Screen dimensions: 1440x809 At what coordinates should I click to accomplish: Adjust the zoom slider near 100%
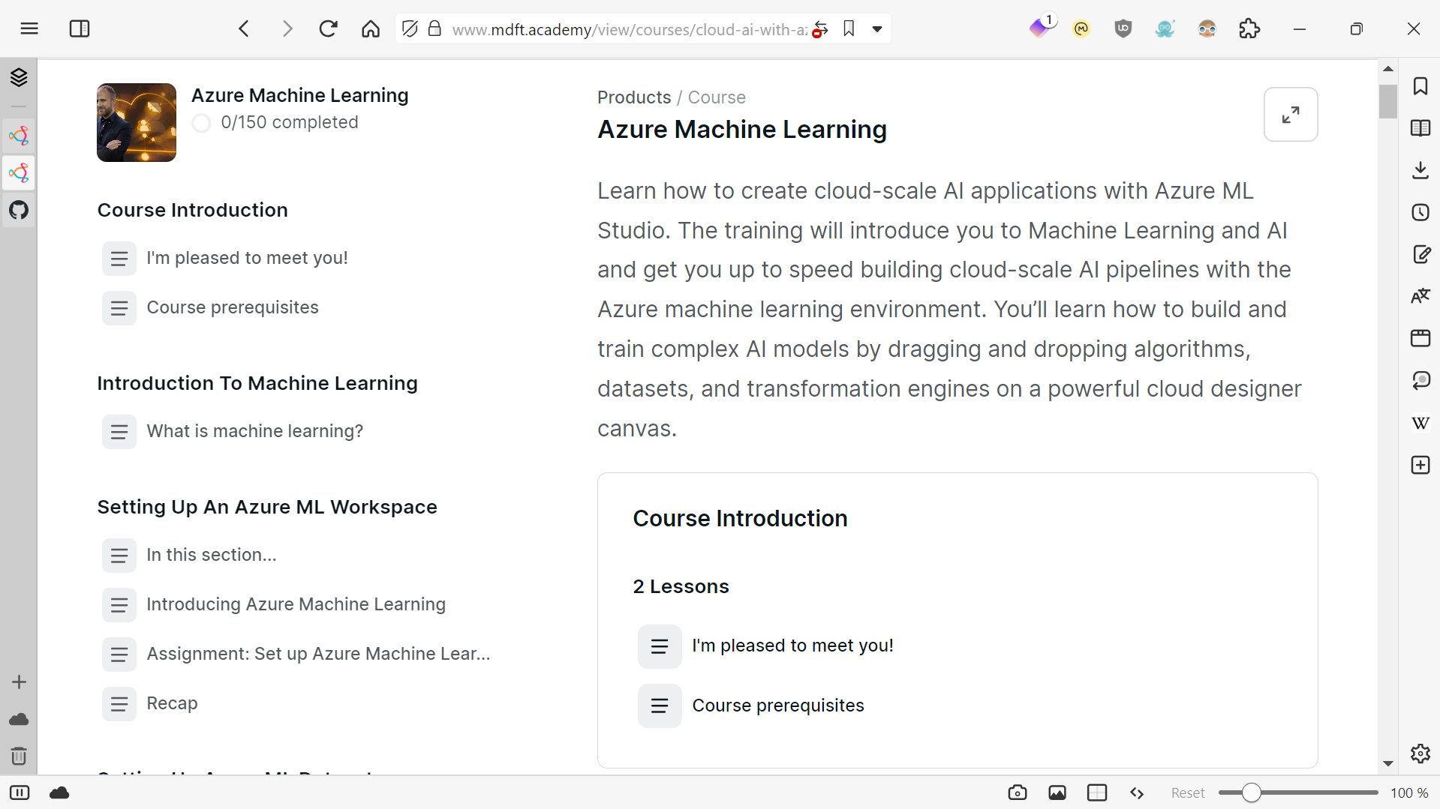(x=1252, y=793)
